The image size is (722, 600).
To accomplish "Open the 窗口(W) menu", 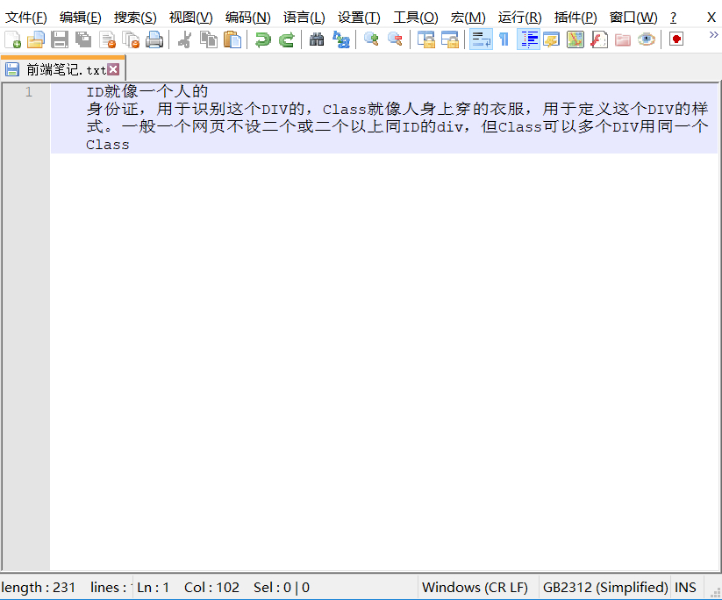I will [633, 18].
